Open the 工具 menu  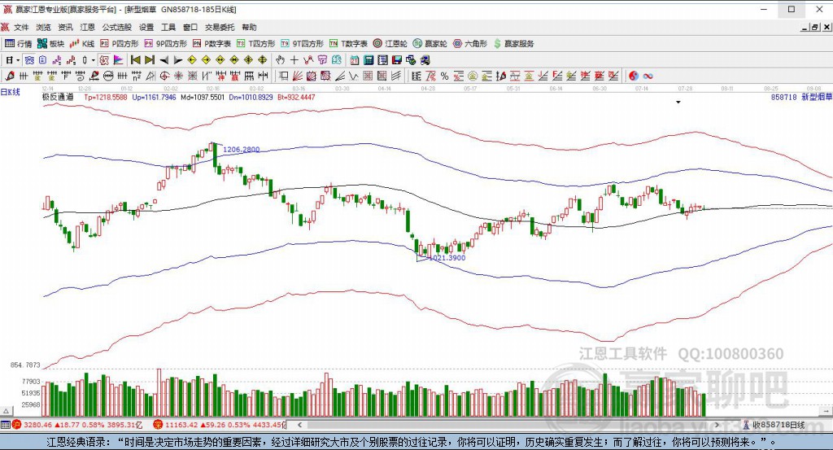point(168,27)
